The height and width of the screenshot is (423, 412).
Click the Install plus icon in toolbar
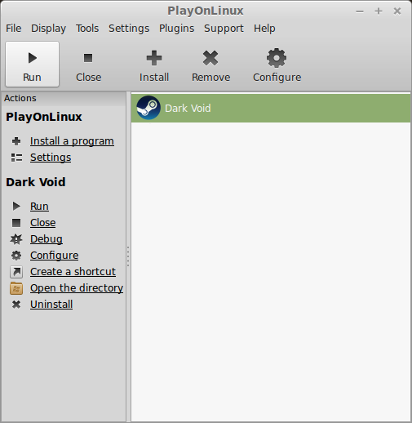pyautogui.click(x=154, y=58)
